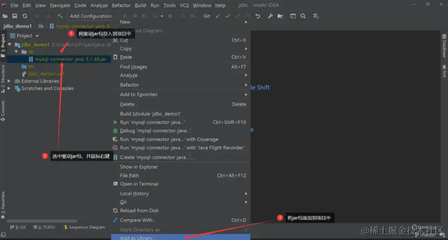Click the project panel horizontal scrollbar

point(42,221)
